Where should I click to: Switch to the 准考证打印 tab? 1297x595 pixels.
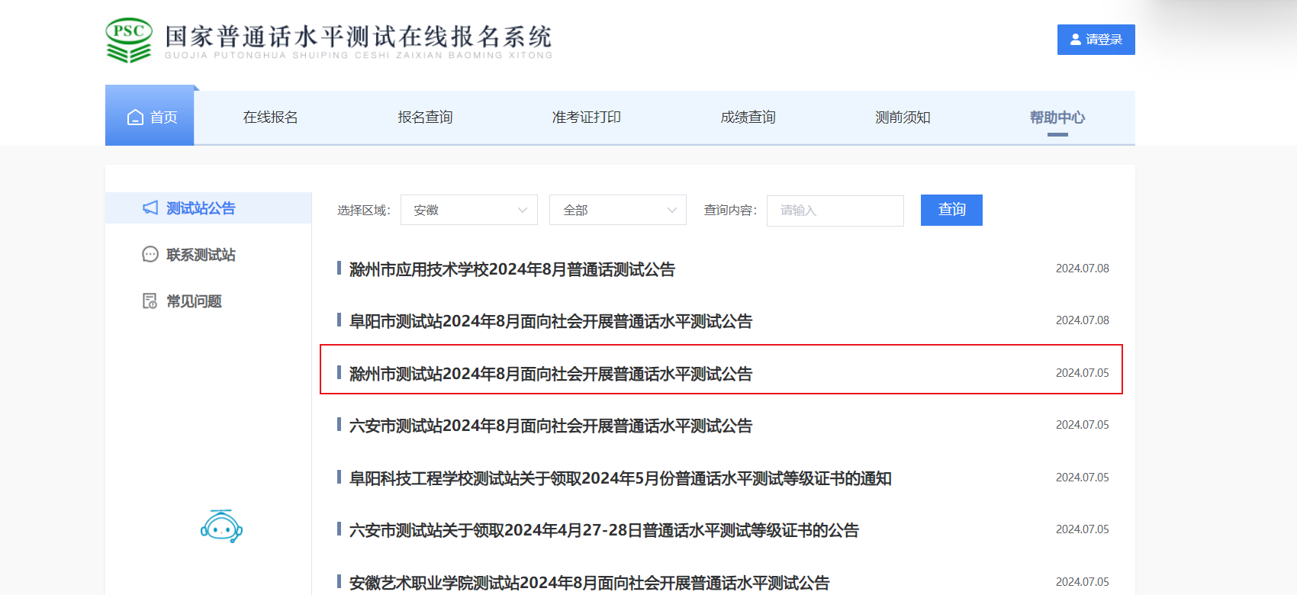(586, 117)
